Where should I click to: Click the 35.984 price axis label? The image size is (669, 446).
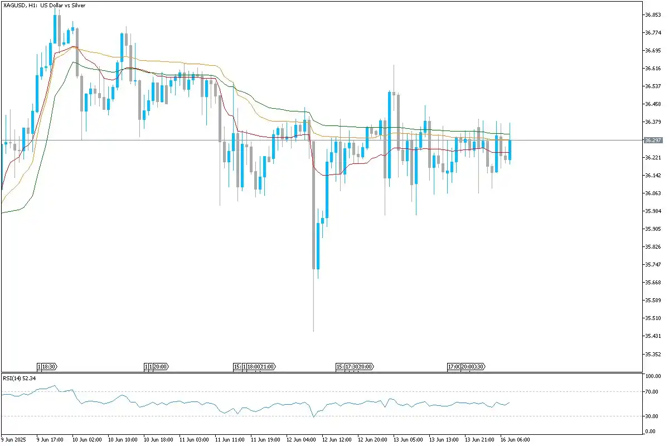[x=652, y=211]
